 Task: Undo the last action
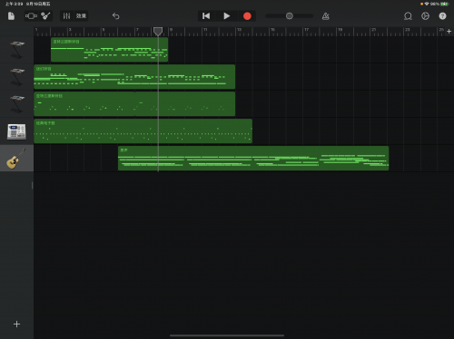coord(116,16)
